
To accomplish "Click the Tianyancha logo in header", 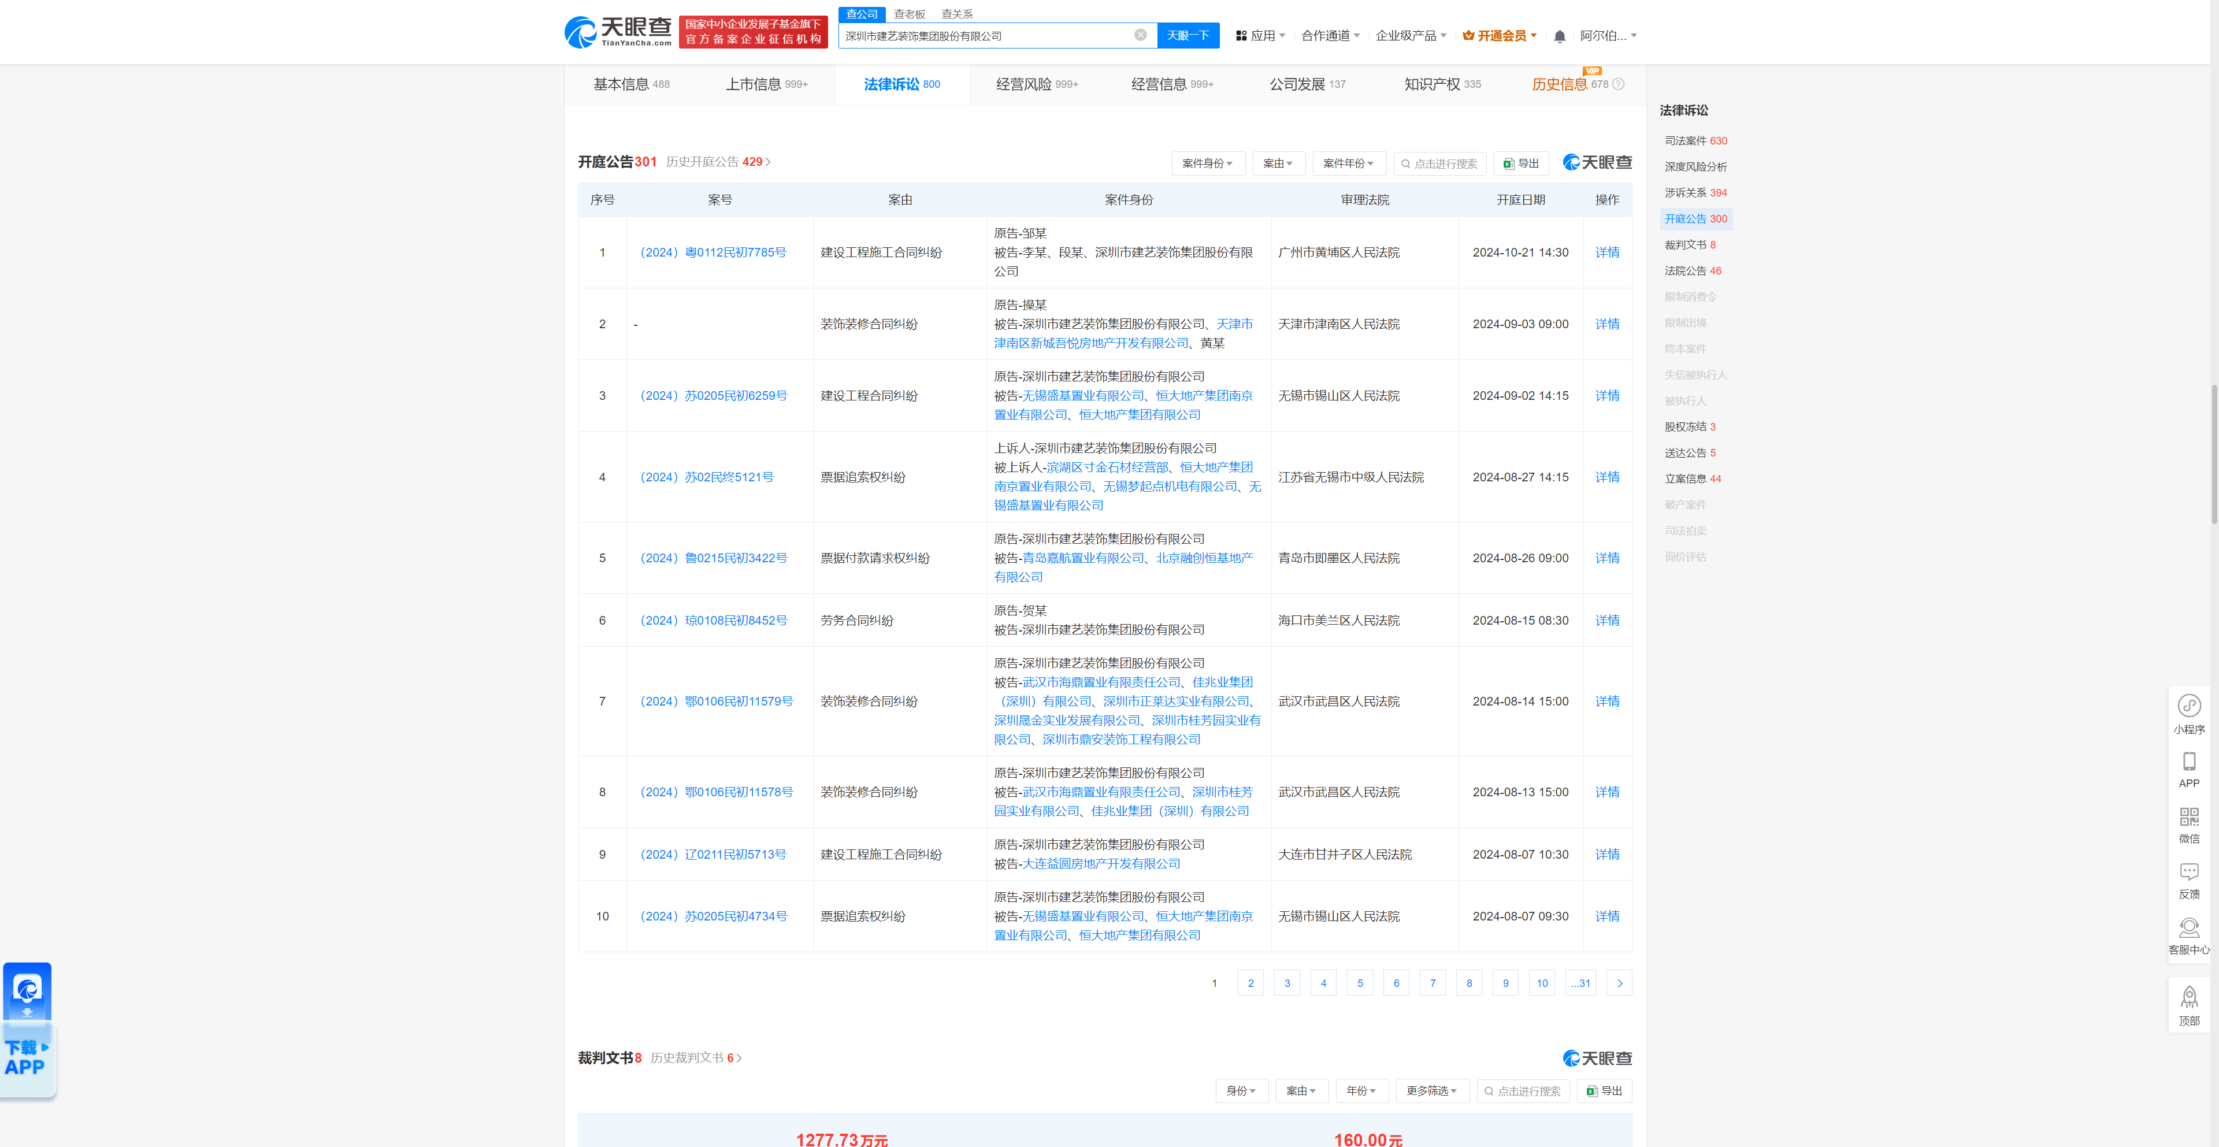I will pyautogui.click(x=618, y=32).
